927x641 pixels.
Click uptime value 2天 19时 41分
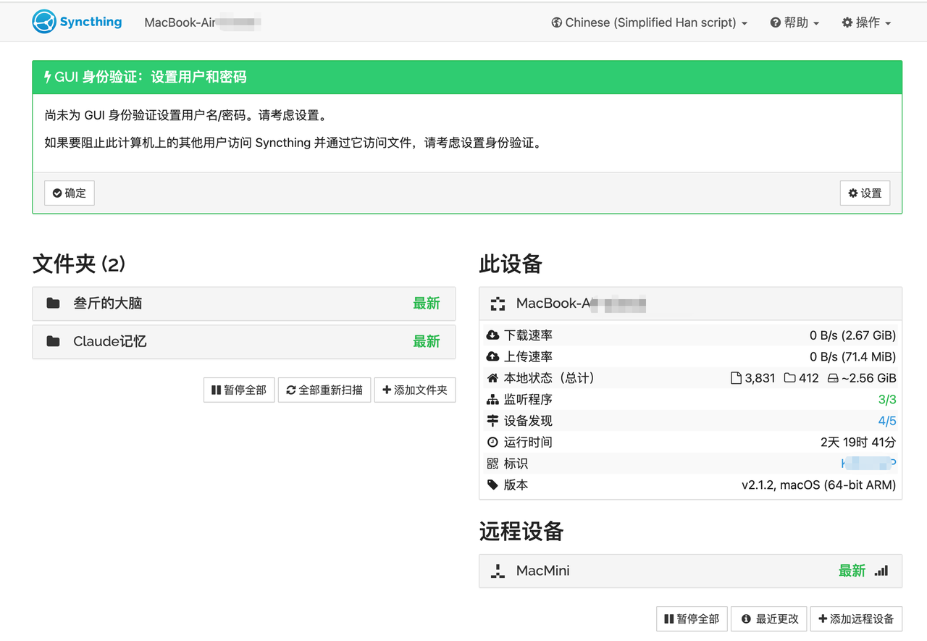858,442
